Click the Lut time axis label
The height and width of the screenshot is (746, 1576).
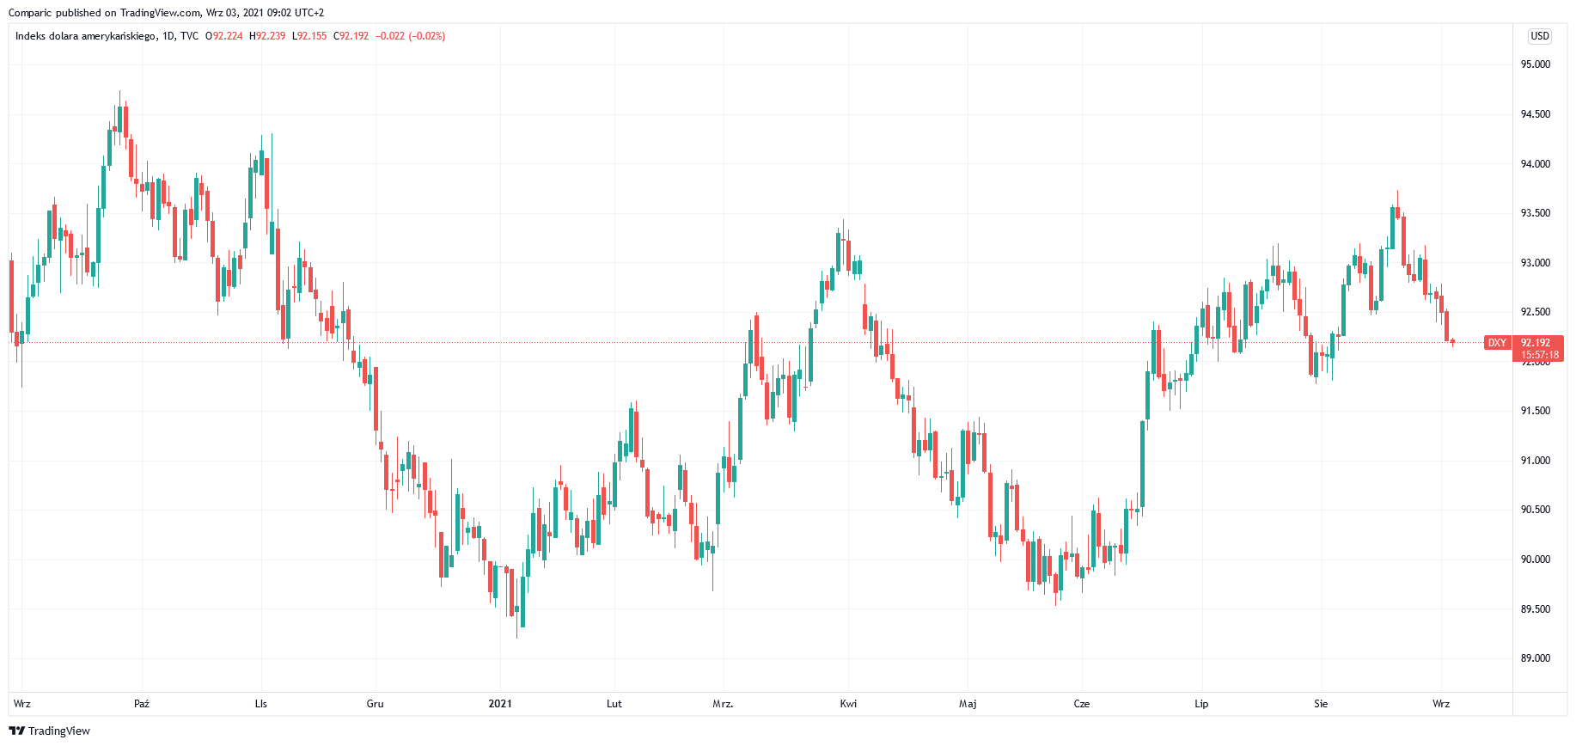point(614,704)
